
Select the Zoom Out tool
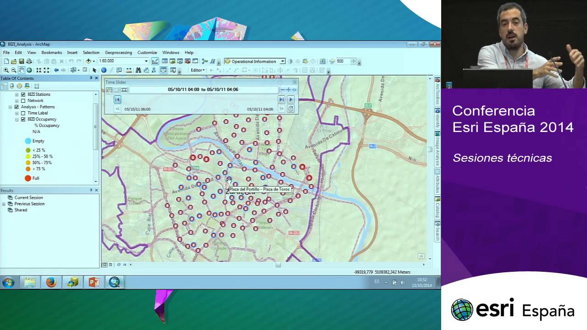(14, 70)
